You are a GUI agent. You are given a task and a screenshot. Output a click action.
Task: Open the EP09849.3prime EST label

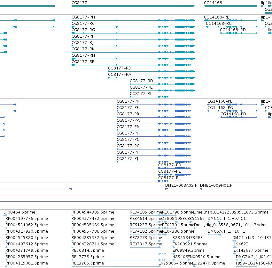189,250
